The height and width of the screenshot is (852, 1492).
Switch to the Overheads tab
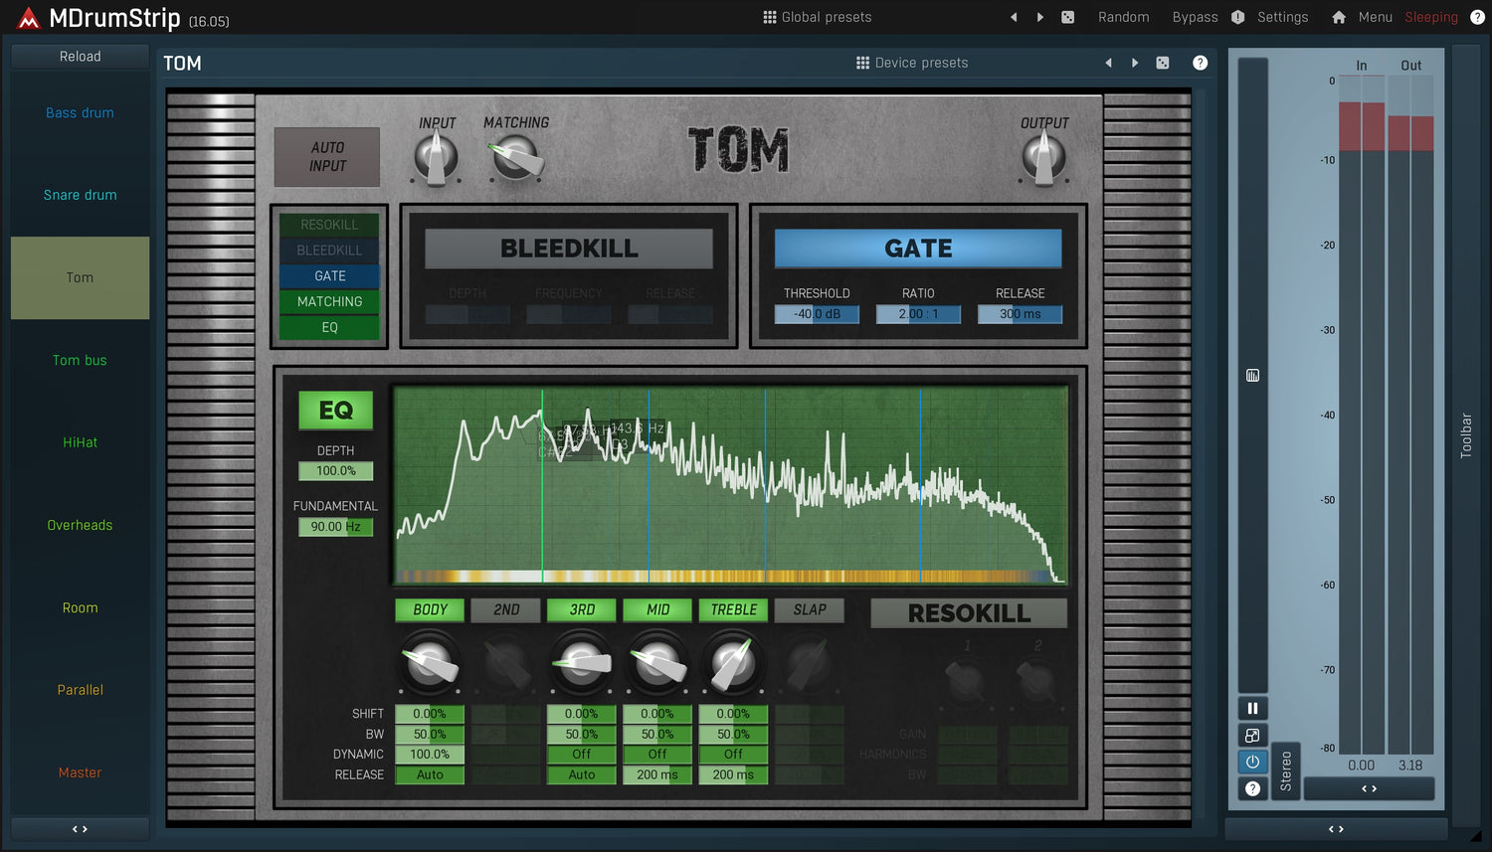tap(80, 525)
